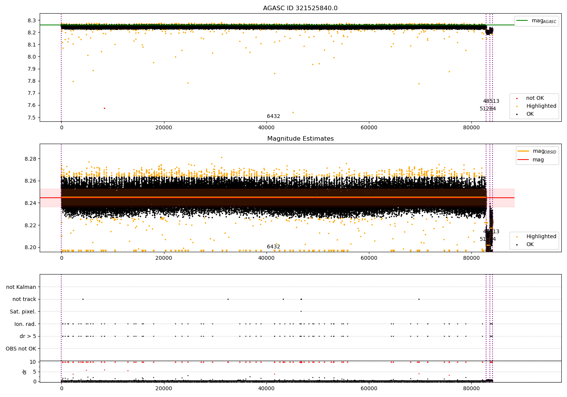Select the orange 'Highlighted' legend entry in top plot
567x397 pixels.
point(541,106)
